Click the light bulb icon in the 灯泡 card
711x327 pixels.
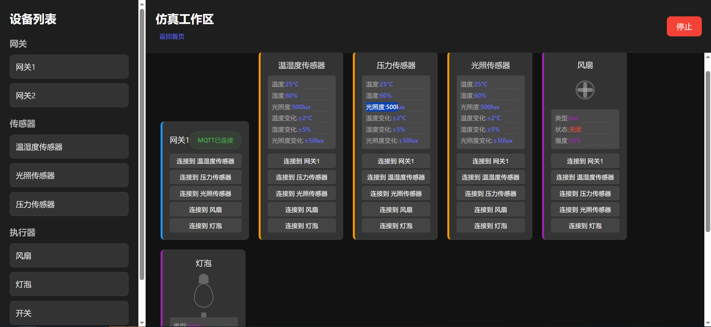(x=204, y=294)
